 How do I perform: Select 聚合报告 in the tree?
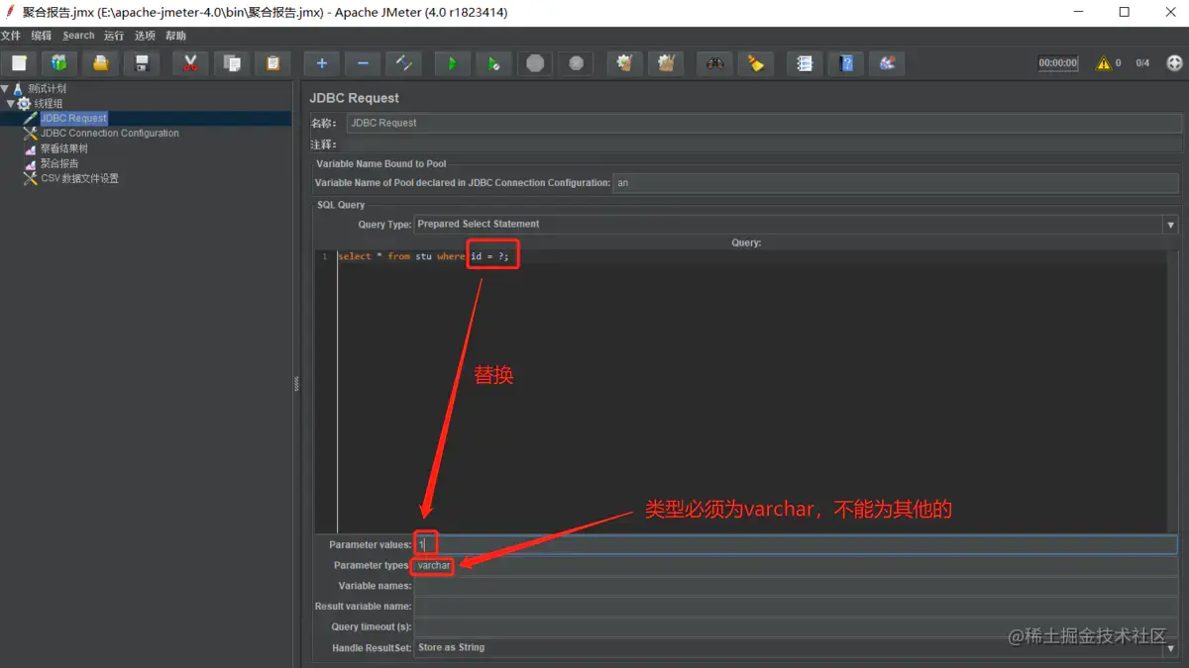(x=59, y=163)
